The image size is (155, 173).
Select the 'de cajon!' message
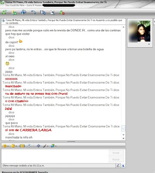point(12,42)
